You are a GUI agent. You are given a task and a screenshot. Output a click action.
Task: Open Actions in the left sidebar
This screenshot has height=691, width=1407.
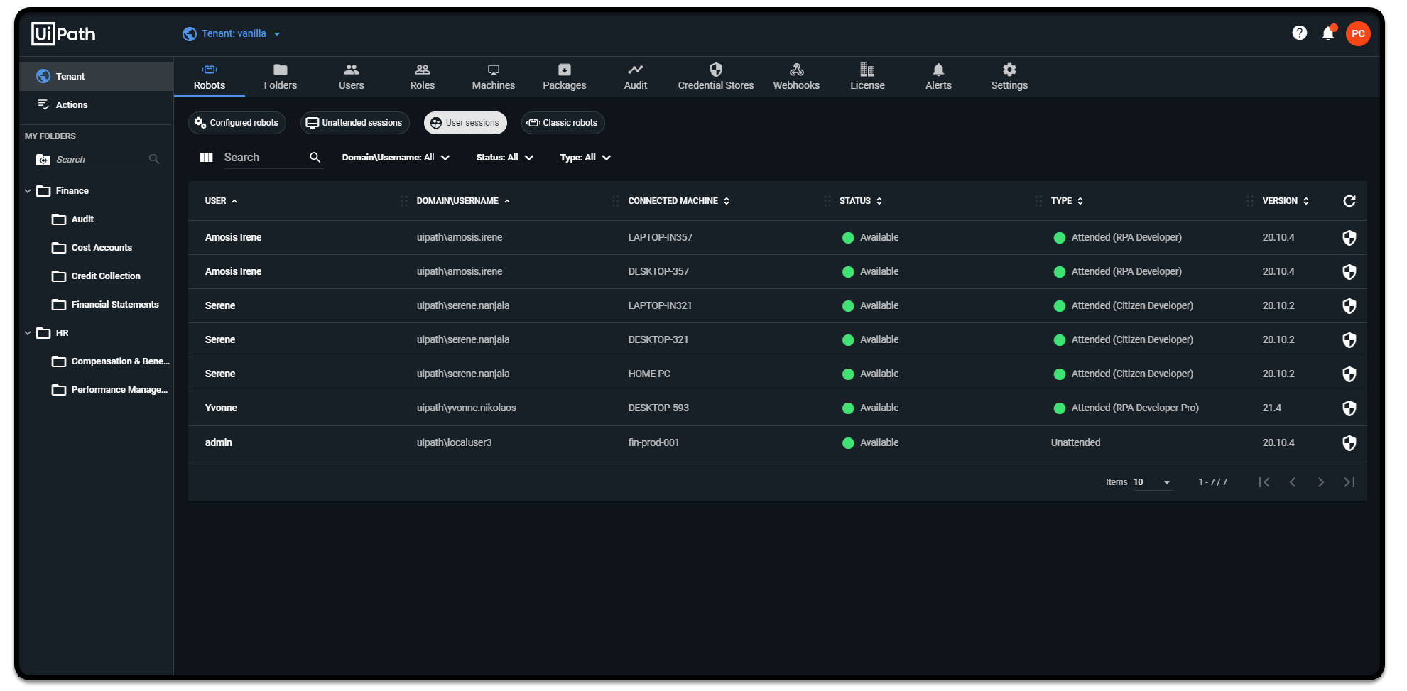(97, 105)
